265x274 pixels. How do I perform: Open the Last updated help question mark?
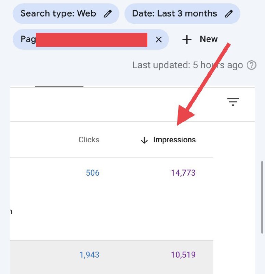point(252,65)
